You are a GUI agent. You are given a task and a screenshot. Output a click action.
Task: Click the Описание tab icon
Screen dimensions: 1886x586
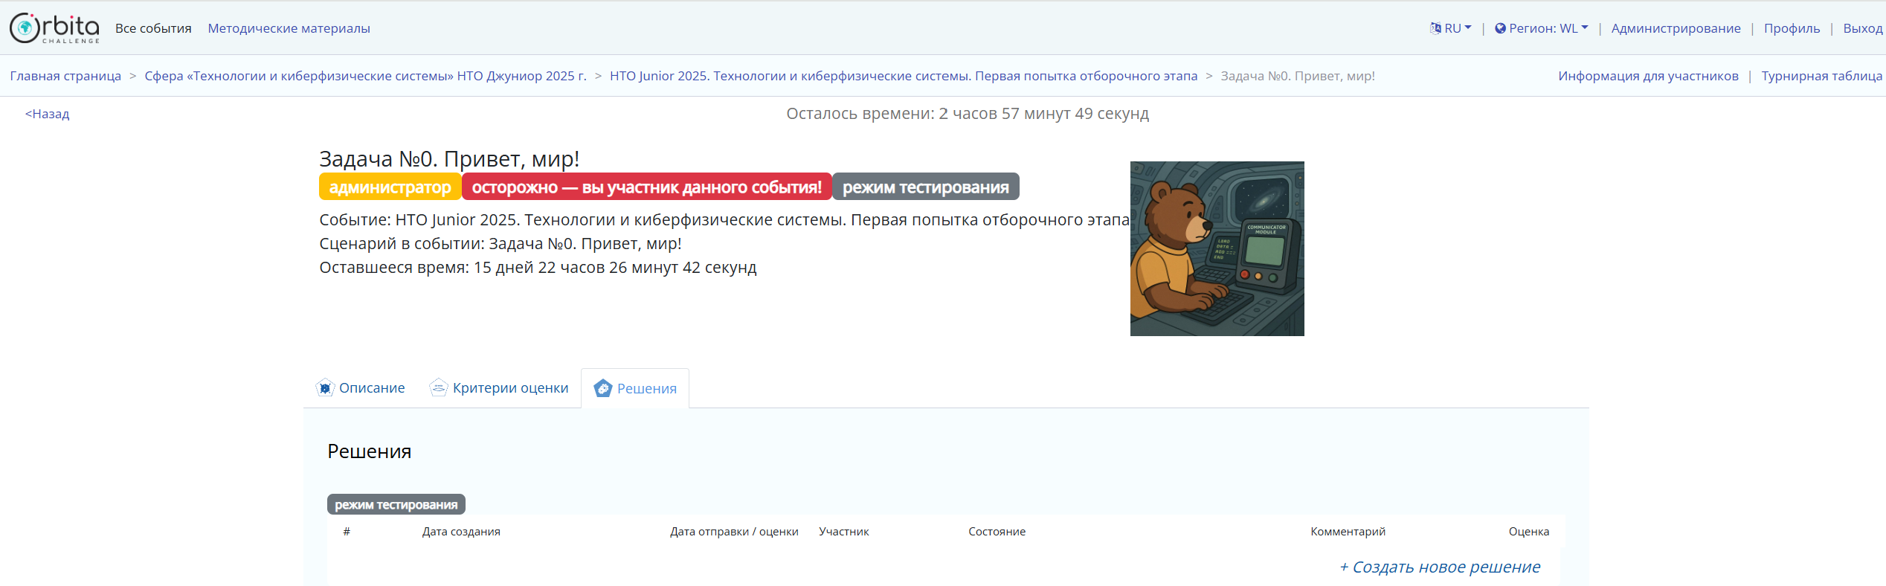(325, 387)
